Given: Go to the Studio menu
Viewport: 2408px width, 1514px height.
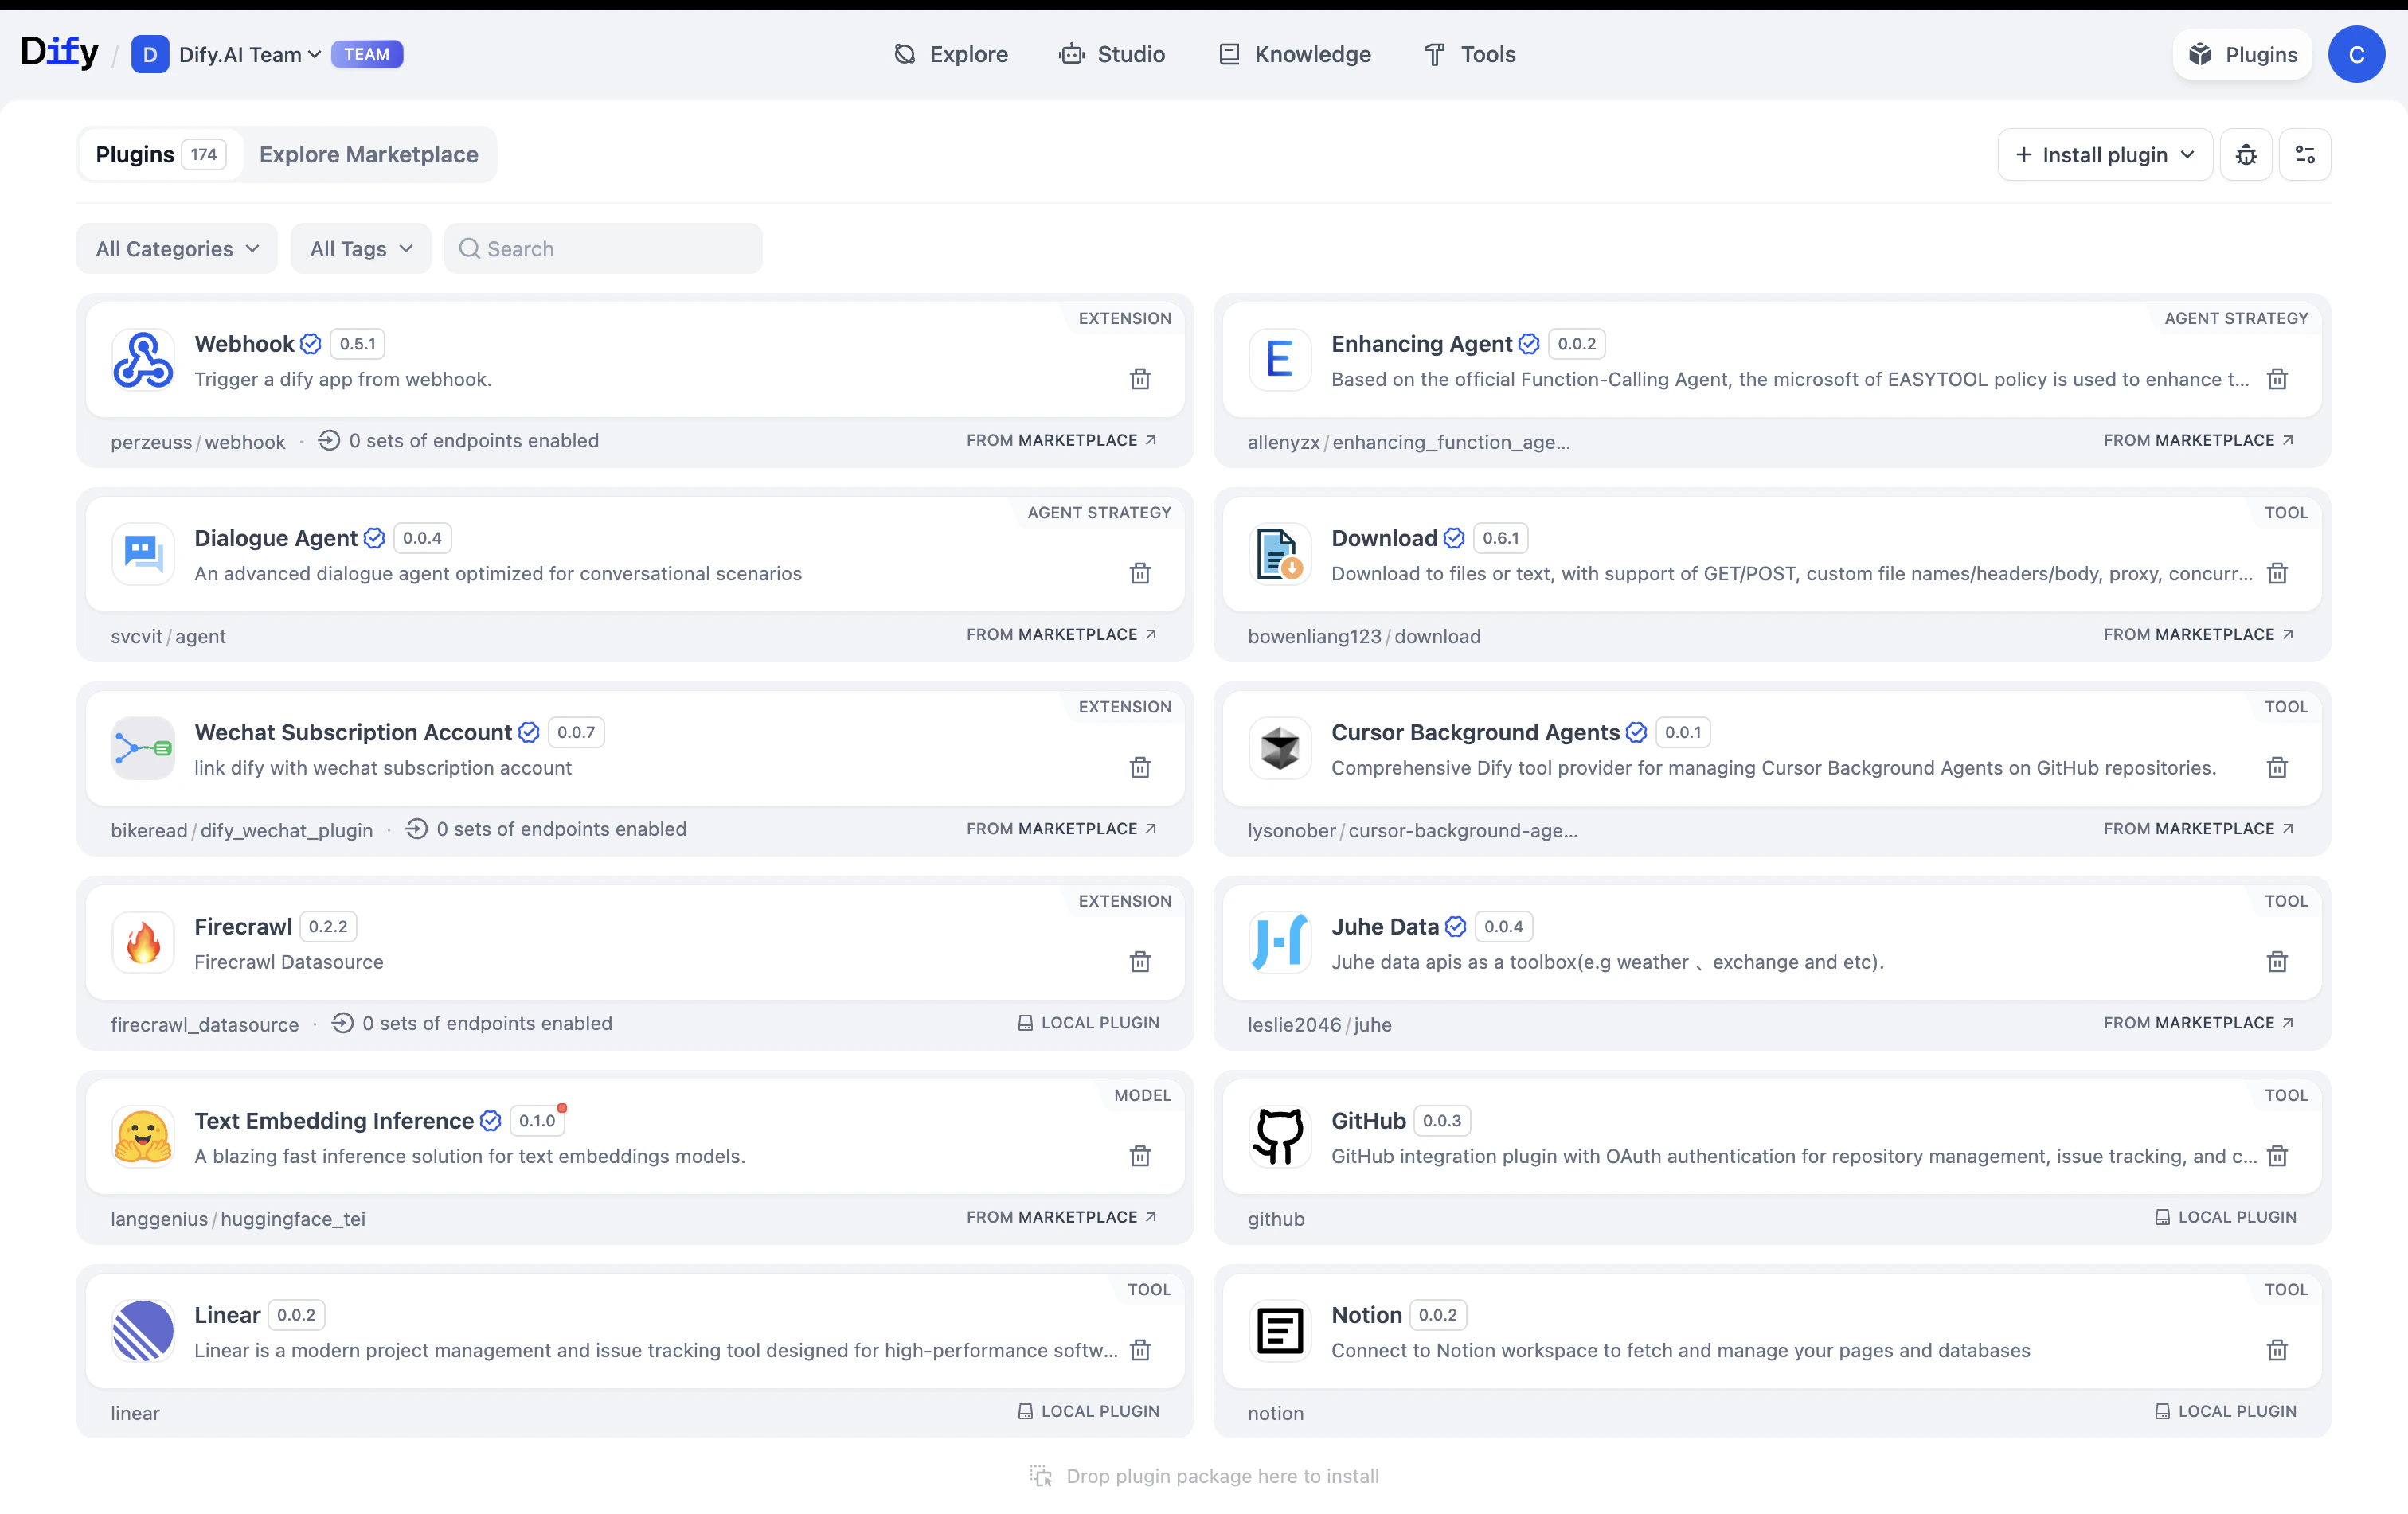Looking at the screenshot, I should [1112, 55].
